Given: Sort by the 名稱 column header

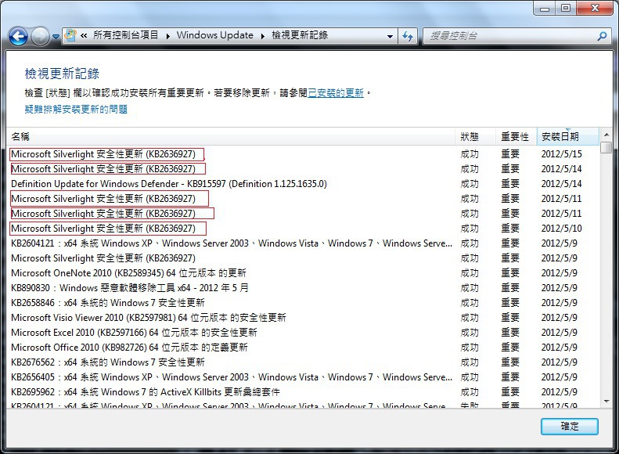Looking at the screenshot, I should tap(231, 137).
